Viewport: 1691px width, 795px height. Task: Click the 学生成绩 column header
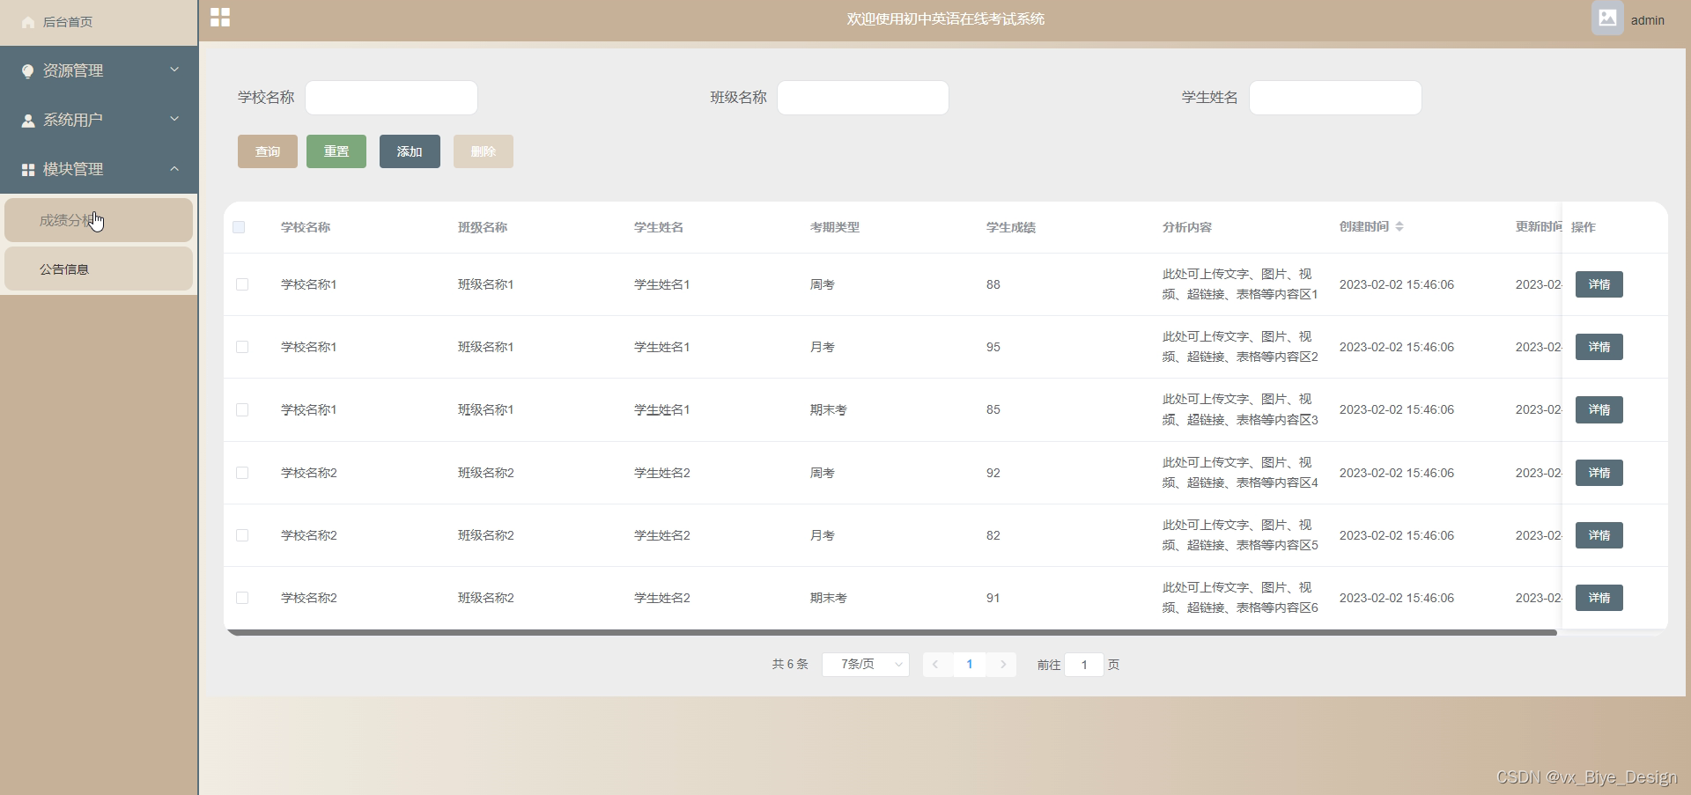(x=1011, y=227)
